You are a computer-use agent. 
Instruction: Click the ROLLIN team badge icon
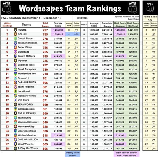(15, 34)
